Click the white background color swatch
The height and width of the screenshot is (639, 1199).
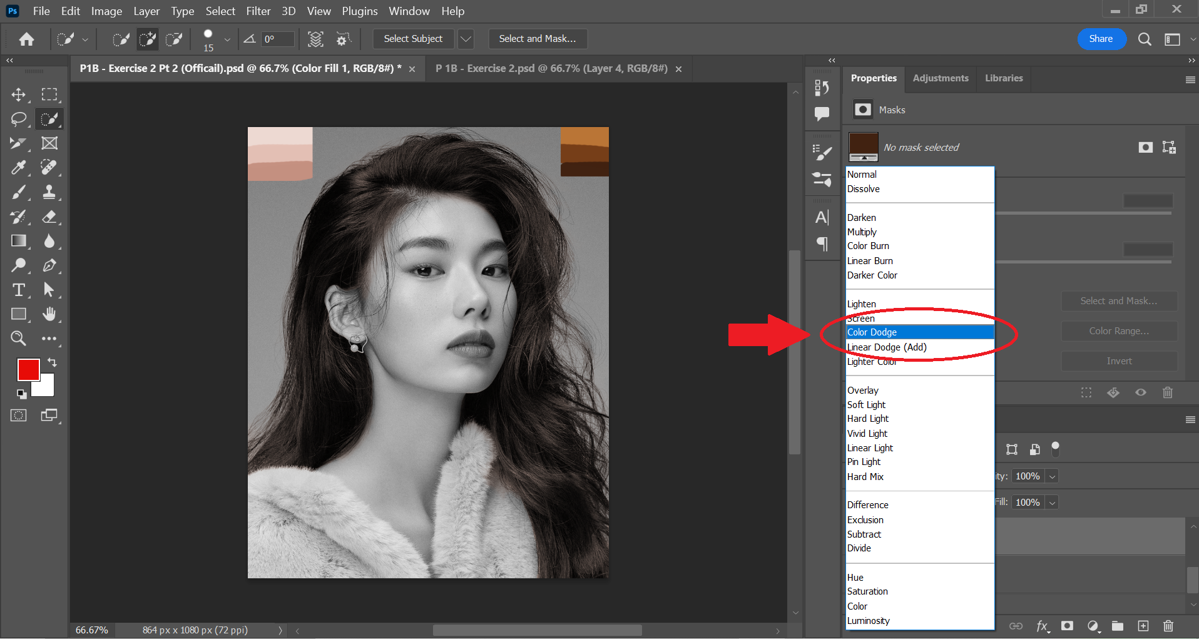pos(47,387)
